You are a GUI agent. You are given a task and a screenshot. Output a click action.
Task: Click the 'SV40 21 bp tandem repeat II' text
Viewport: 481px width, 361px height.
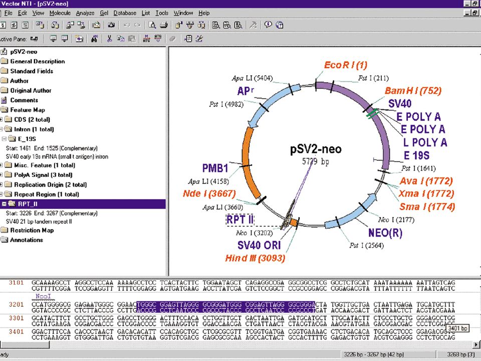point(39,221)
